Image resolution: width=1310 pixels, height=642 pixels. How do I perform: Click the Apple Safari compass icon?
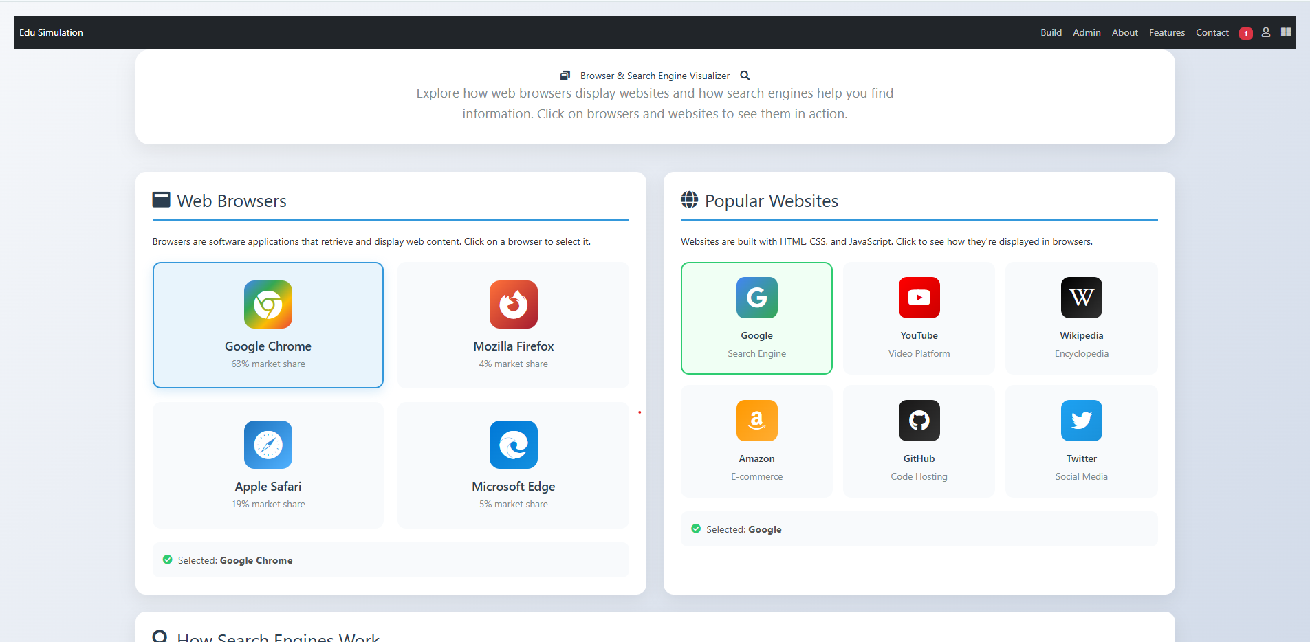pyautogui.click(x=268, y=445)
